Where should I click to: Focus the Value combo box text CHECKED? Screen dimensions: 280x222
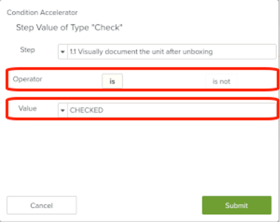click(x=86, y=110)
